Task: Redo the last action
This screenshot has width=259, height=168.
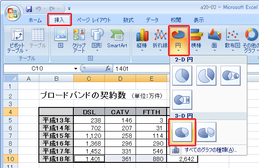Action: coord(52,9)
